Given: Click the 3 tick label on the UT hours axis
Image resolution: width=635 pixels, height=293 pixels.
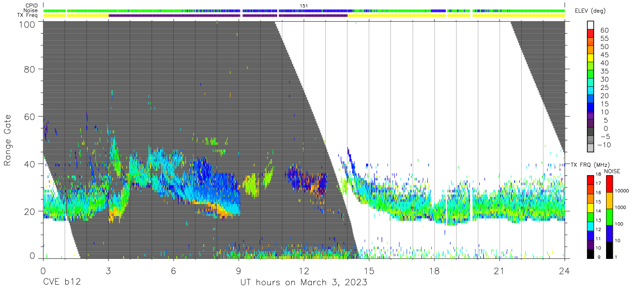Looking at the screenshot, I should click(108, 271).
